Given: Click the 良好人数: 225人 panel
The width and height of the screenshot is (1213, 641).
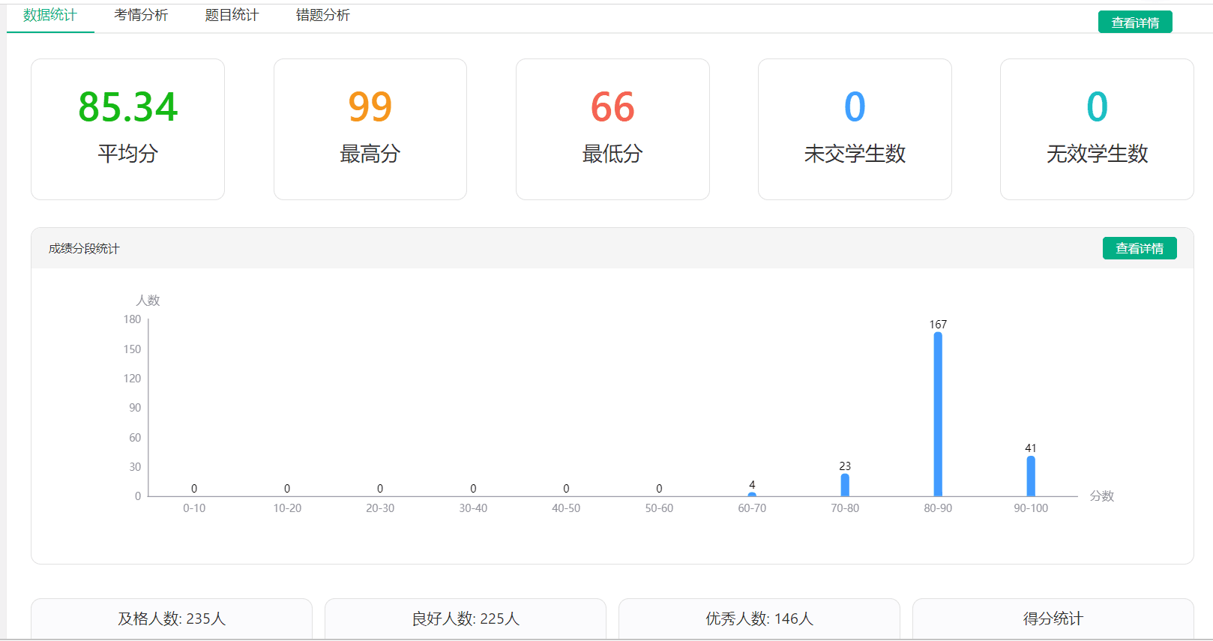Looking at the screenshot, I should pyautogui.click(x=466, y=619).
